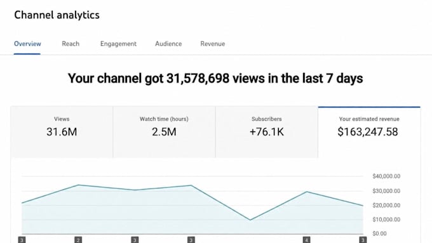Switch to the Overview tab
The width and height of the screenshot is (432, 243).
pyautogui.click(x=27, y=44)
